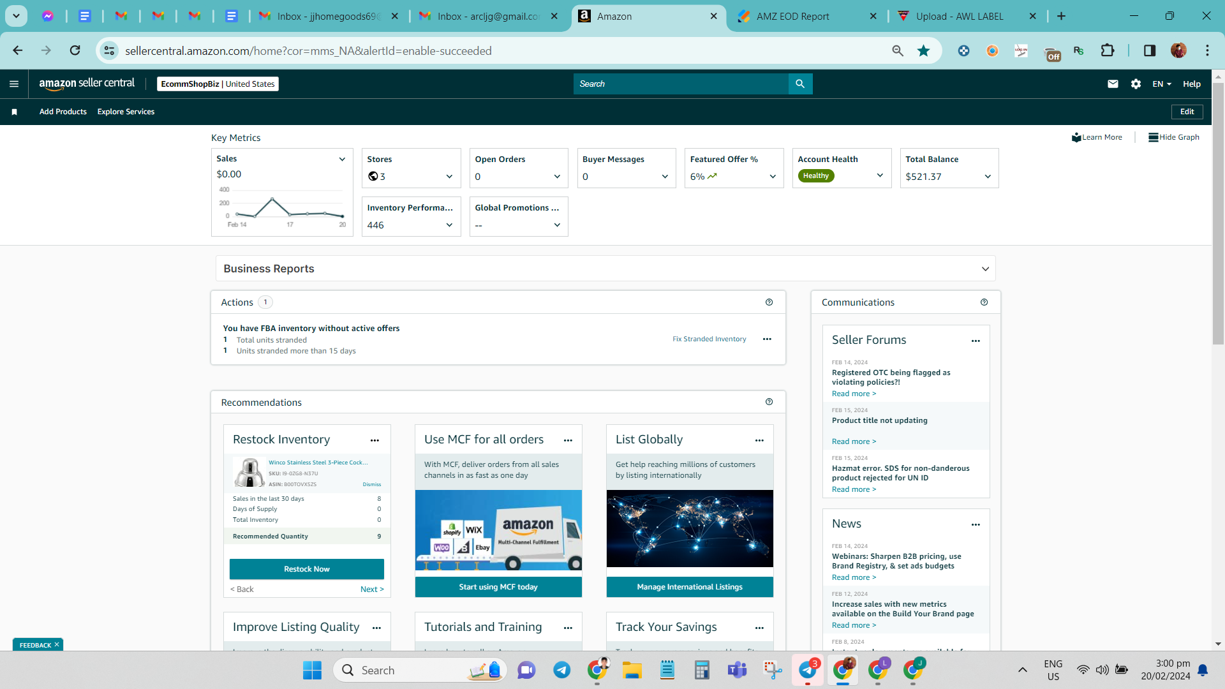
Task: Open Restock Inventory card options
Action: tap(375, 441)
